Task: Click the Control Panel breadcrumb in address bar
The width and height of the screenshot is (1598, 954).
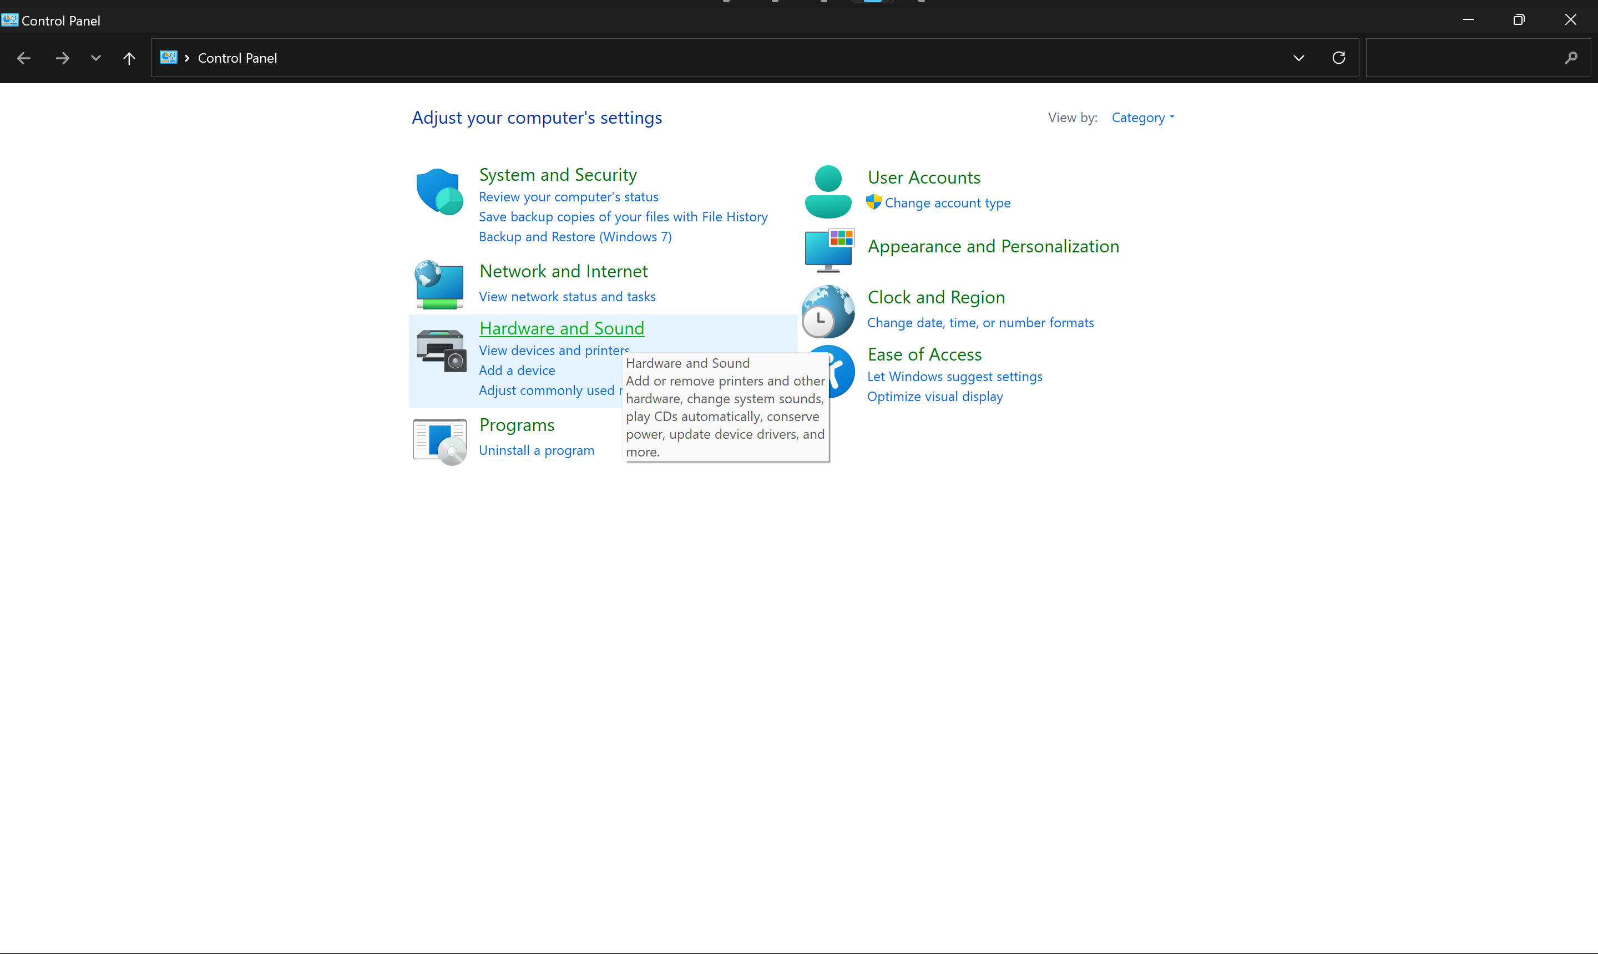Action: pyautogui.click(x=237, y=58)
